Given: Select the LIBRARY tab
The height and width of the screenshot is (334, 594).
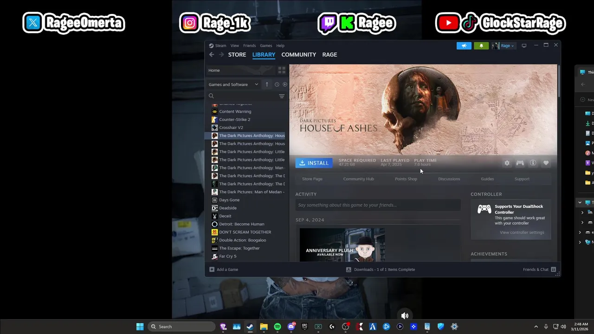Looking at the screenshot, I should (x=264, y=55).
